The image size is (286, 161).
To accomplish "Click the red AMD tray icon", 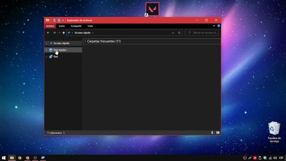I will click(x=255, y=158).
